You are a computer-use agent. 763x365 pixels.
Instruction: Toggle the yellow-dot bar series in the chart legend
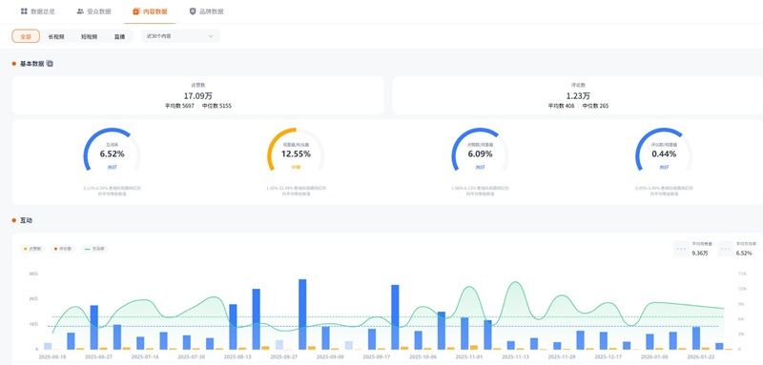32,249
